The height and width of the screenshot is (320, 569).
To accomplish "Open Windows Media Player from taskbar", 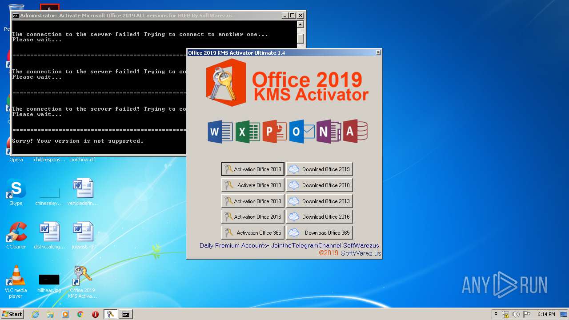I will pyautogui.click(x=65, y=314).
